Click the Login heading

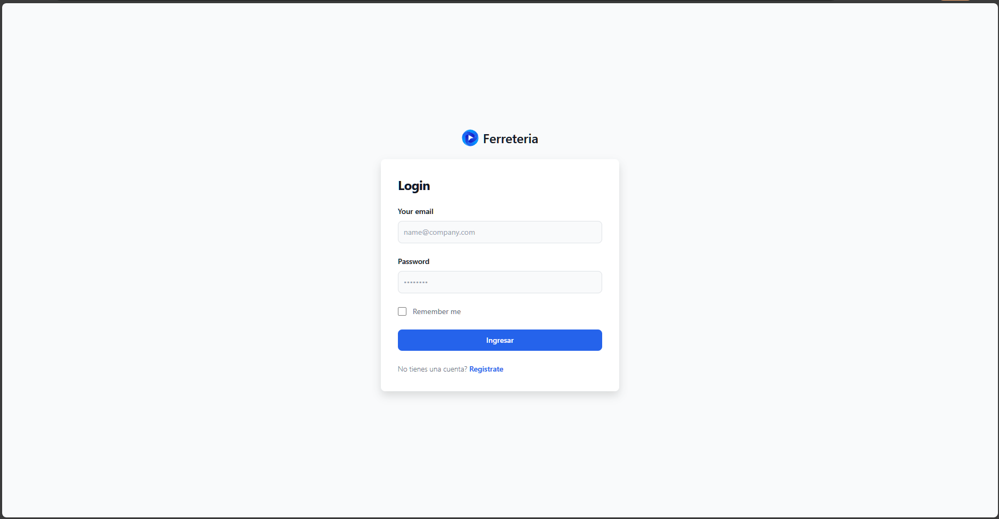[x=414, y=186]
